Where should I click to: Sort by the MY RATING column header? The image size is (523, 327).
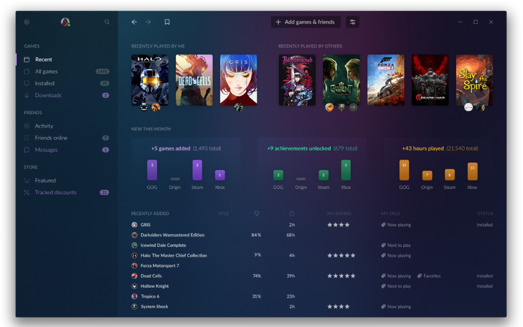click(339, 213)
